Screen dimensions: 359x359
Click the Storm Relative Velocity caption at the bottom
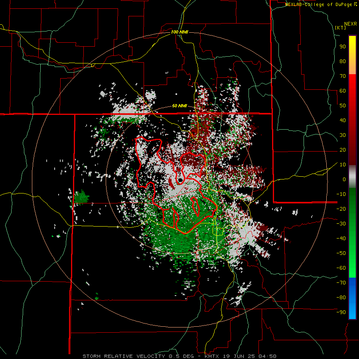[x=179, y=356]
